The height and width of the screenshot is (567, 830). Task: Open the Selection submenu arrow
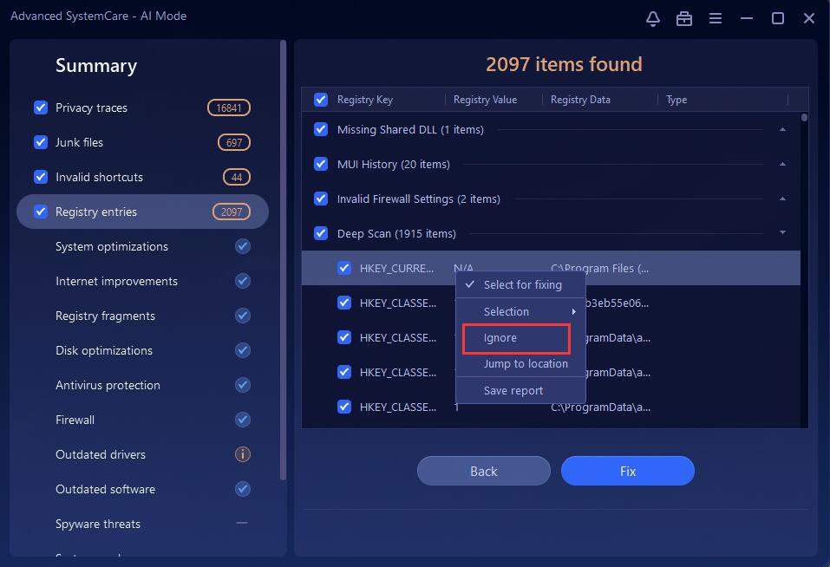pos(573,311)
